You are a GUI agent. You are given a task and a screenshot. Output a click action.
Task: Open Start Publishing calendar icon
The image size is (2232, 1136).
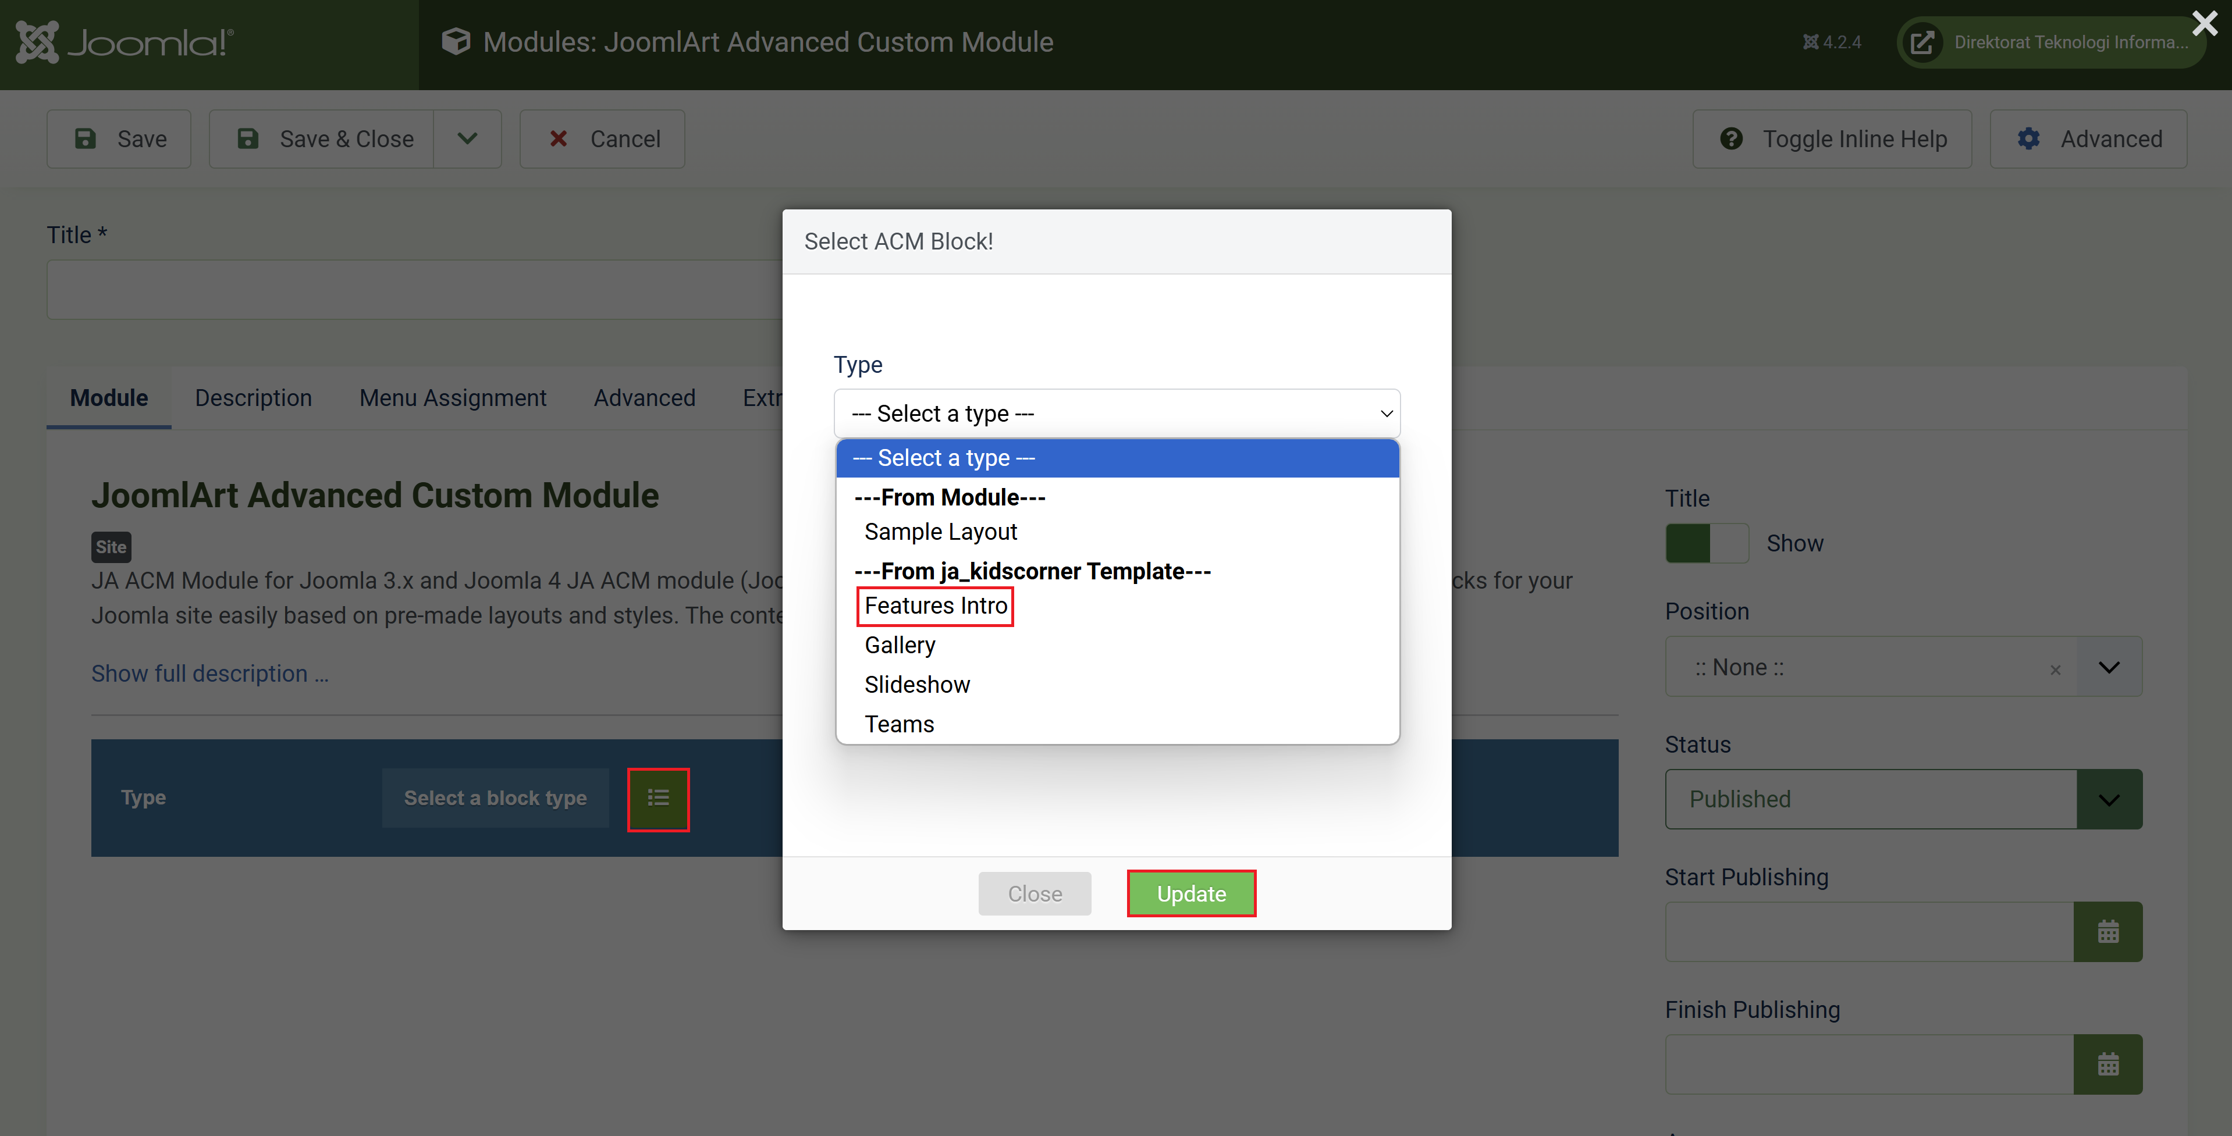coord(2108,932)
